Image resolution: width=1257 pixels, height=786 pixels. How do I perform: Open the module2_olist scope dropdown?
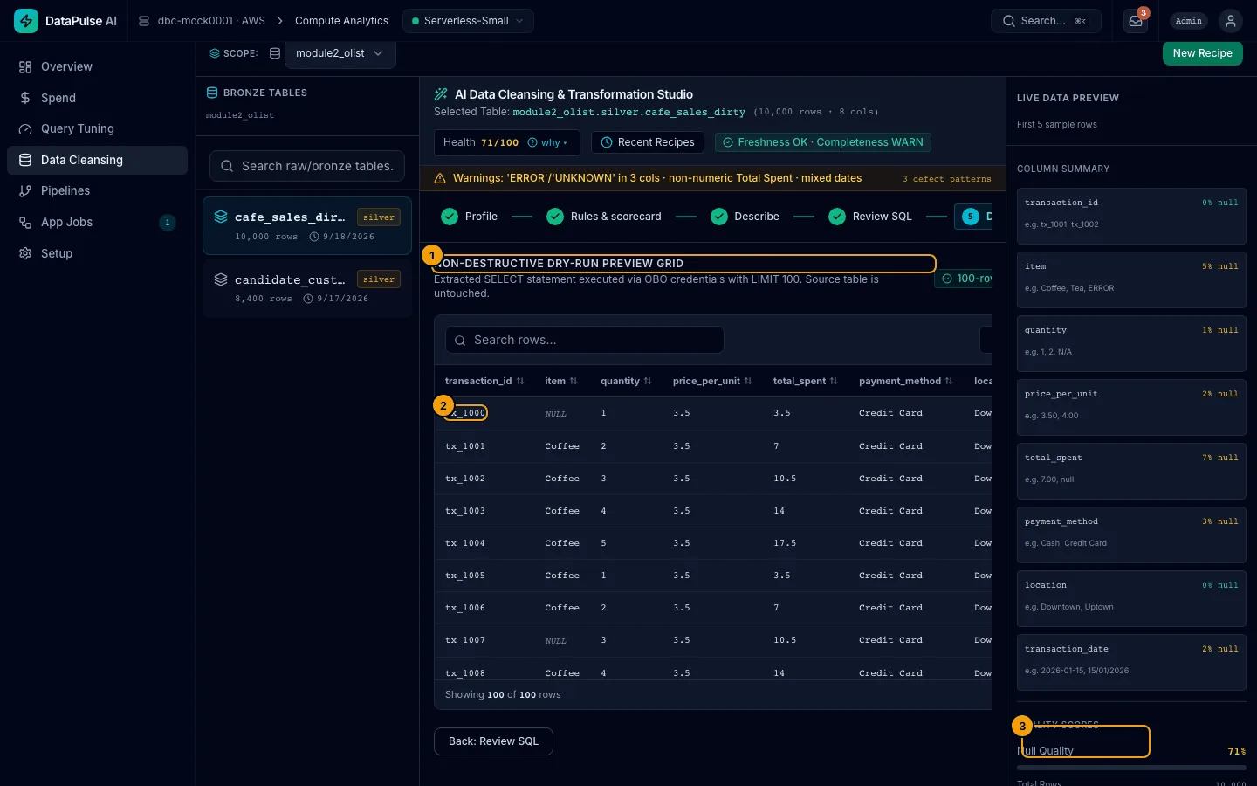(x=340, y=53)
